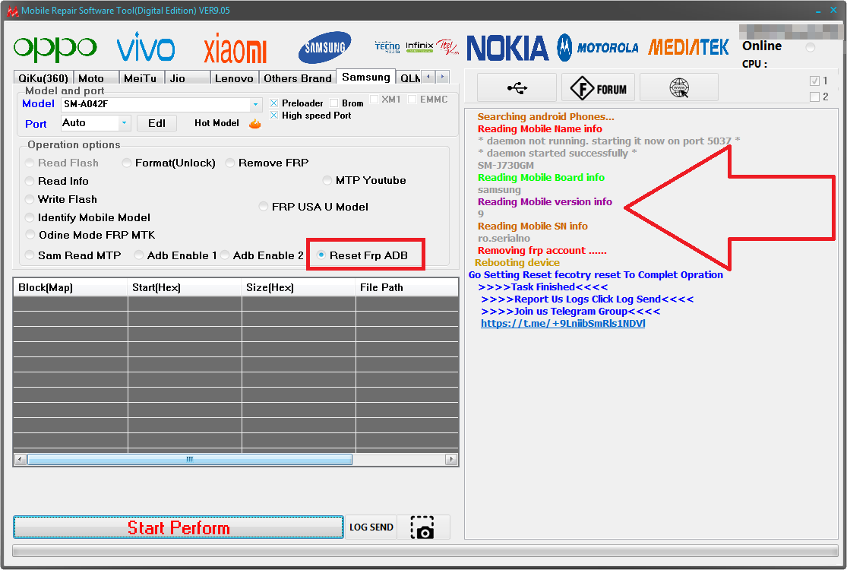Click the table scrollbar right arrow
Image resolution: width=847 pixels, height=570 pixels.
tap(451, 459)
